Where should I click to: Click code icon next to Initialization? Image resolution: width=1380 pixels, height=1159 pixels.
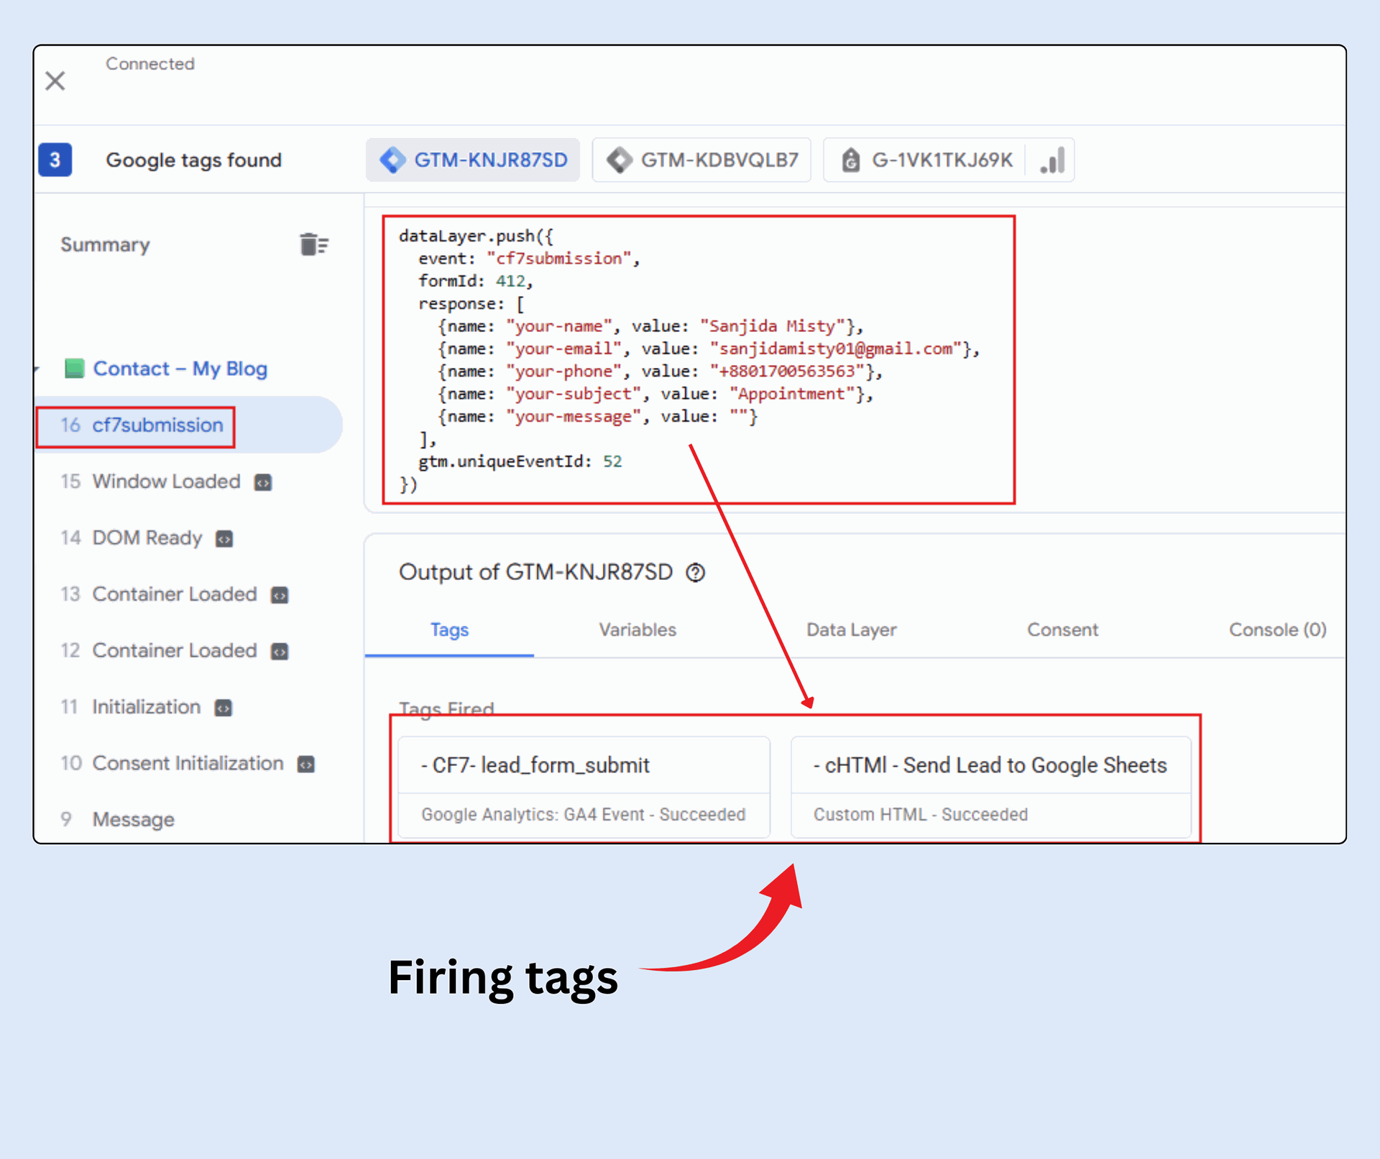224,708
